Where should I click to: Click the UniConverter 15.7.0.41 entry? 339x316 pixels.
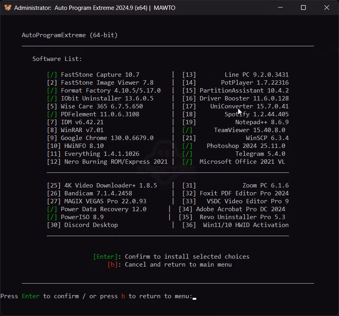(235, 106)
